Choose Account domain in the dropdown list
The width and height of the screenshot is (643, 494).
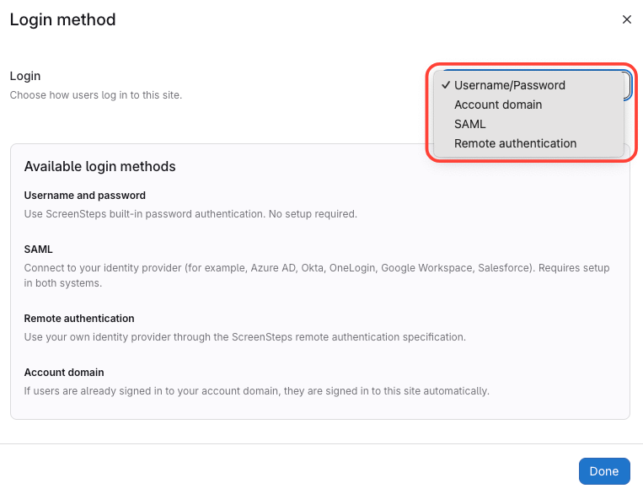497,105
